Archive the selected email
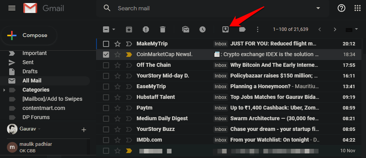The height and width of the screenshot is (158, 366). 129,29
